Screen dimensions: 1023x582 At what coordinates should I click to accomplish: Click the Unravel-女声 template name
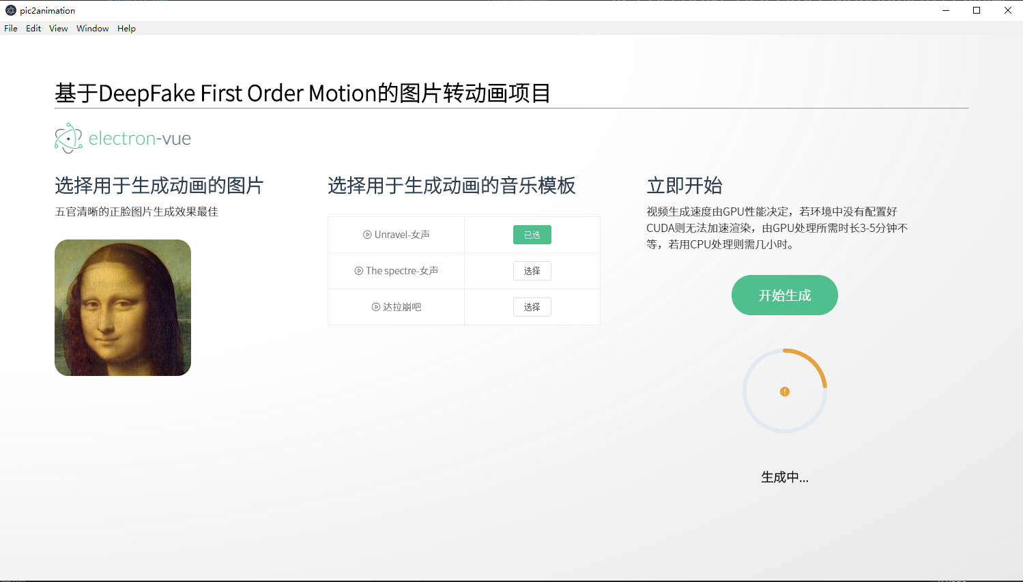[402, 235]
